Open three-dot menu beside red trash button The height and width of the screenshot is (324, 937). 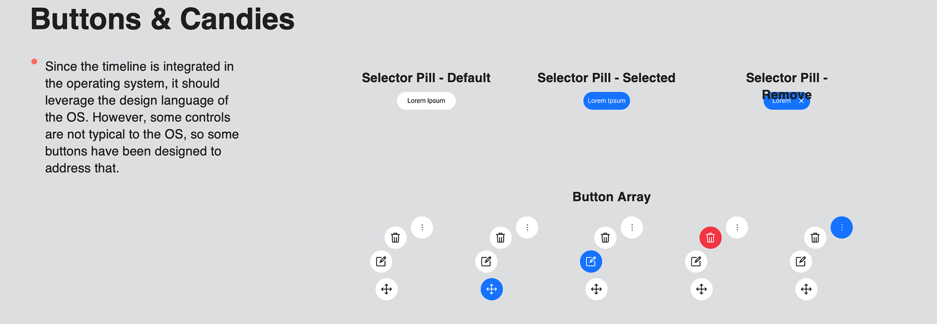pyautogui.click(x=737, y=228)
